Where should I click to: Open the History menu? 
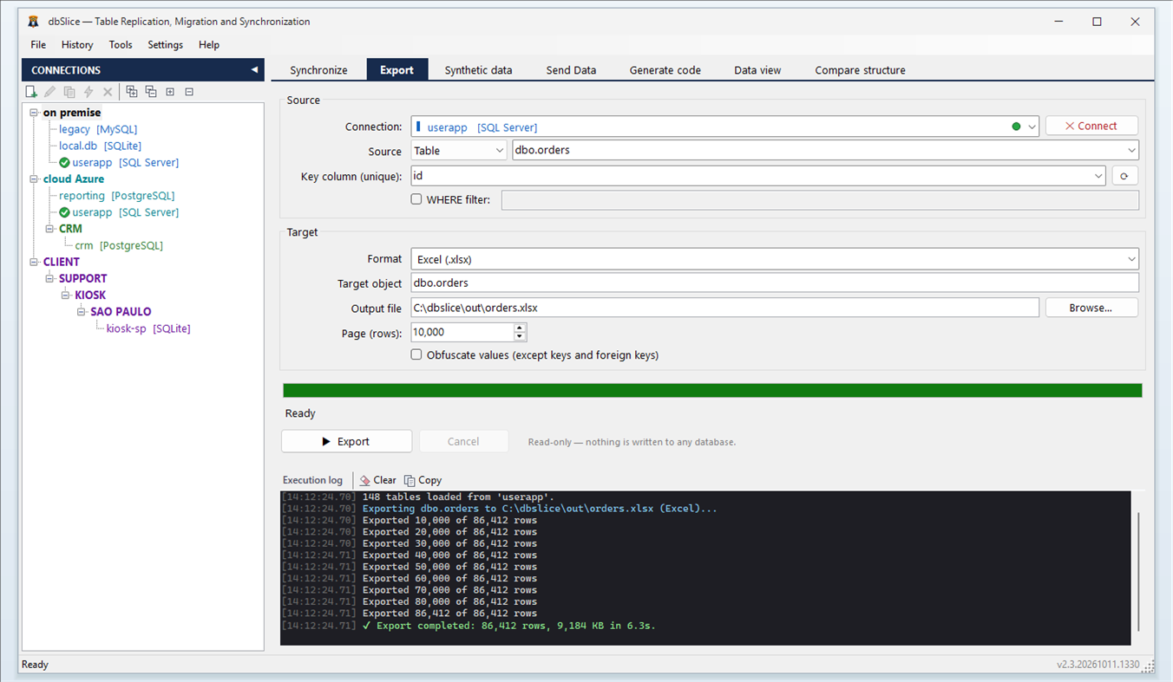point(77,45)
